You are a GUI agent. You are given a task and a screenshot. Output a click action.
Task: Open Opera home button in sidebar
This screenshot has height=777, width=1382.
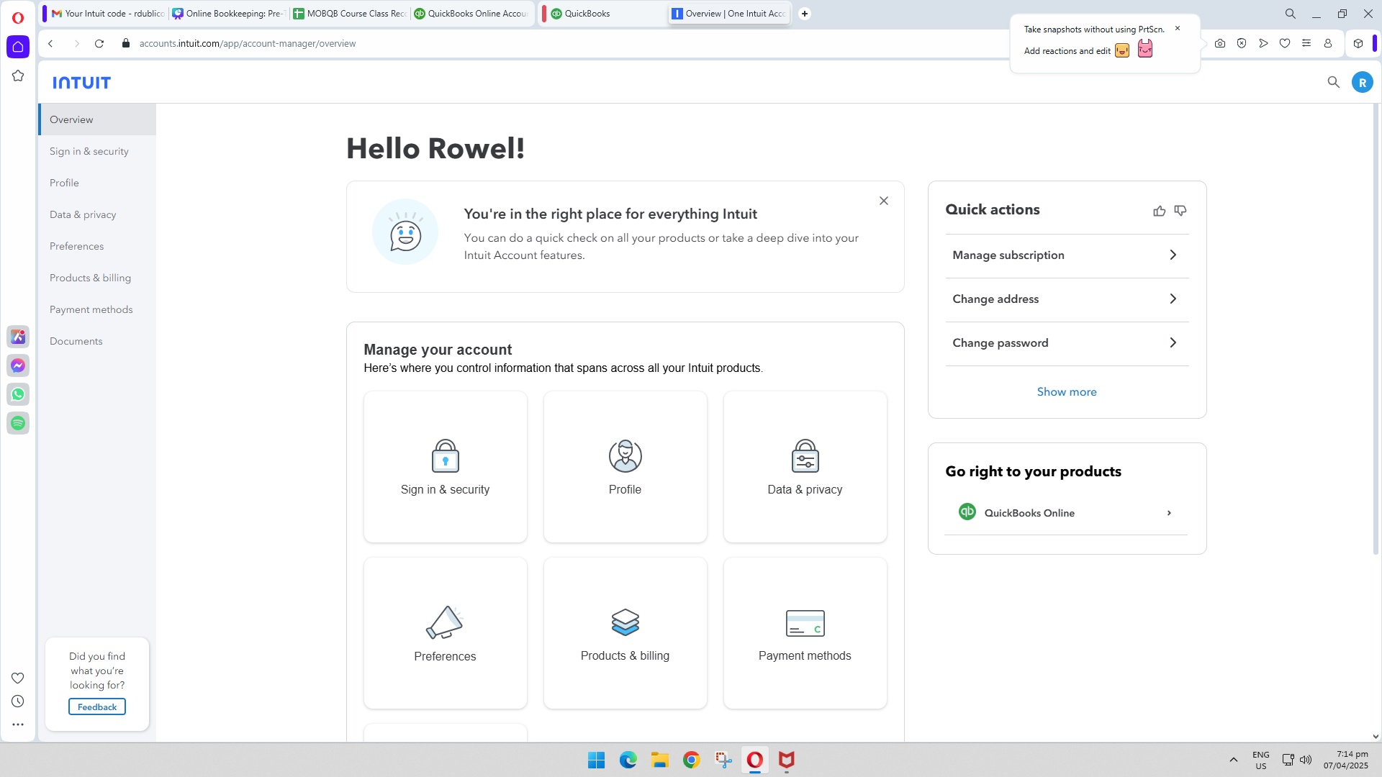coord(18,47)
